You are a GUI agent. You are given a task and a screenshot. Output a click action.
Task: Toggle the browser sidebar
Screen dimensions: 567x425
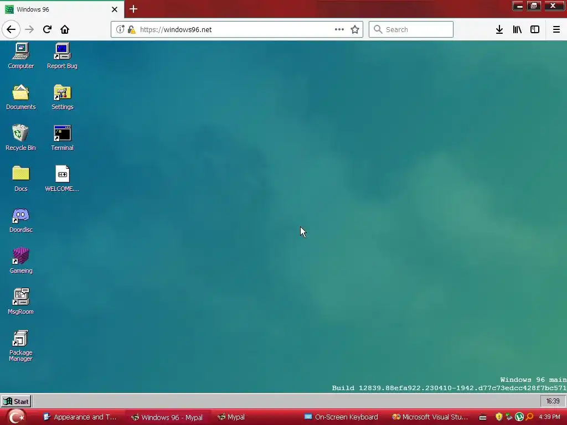[x=535, y=29]
